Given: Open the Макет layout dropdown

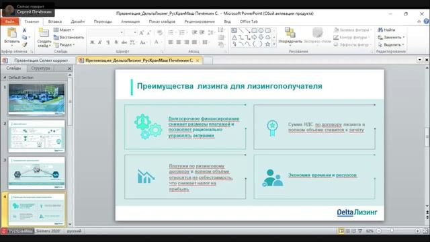Looking at the screenshot, I should (x=64, y=30).
